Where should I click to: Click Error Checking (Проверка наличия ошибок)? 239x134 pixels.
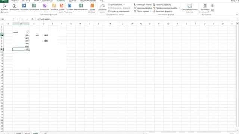[x=165, y=8]
